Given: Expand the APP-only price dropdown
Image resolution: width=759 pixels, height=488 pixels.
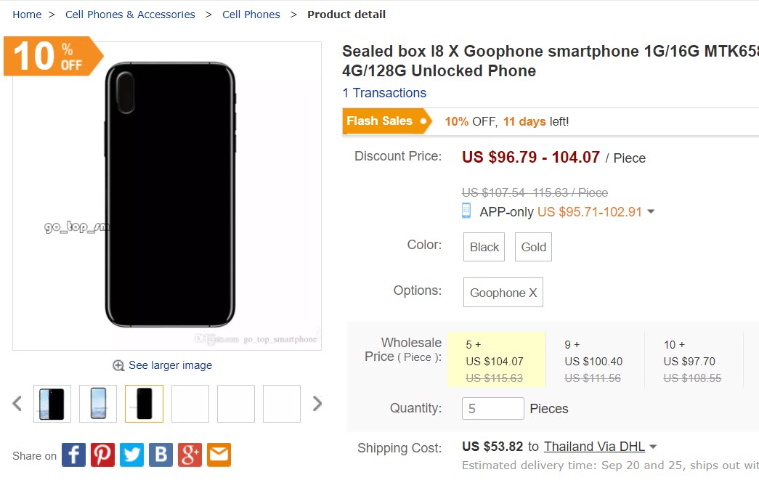Looking at the screenshot, I should 650,211.
